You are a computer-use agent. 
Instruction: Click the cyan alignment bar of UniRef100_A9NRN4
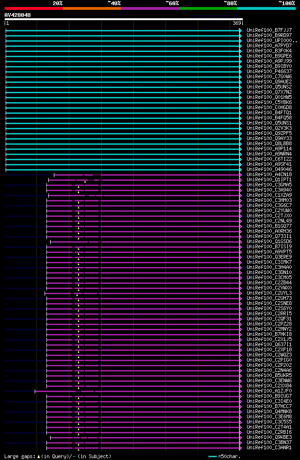(x=123, y=154)
